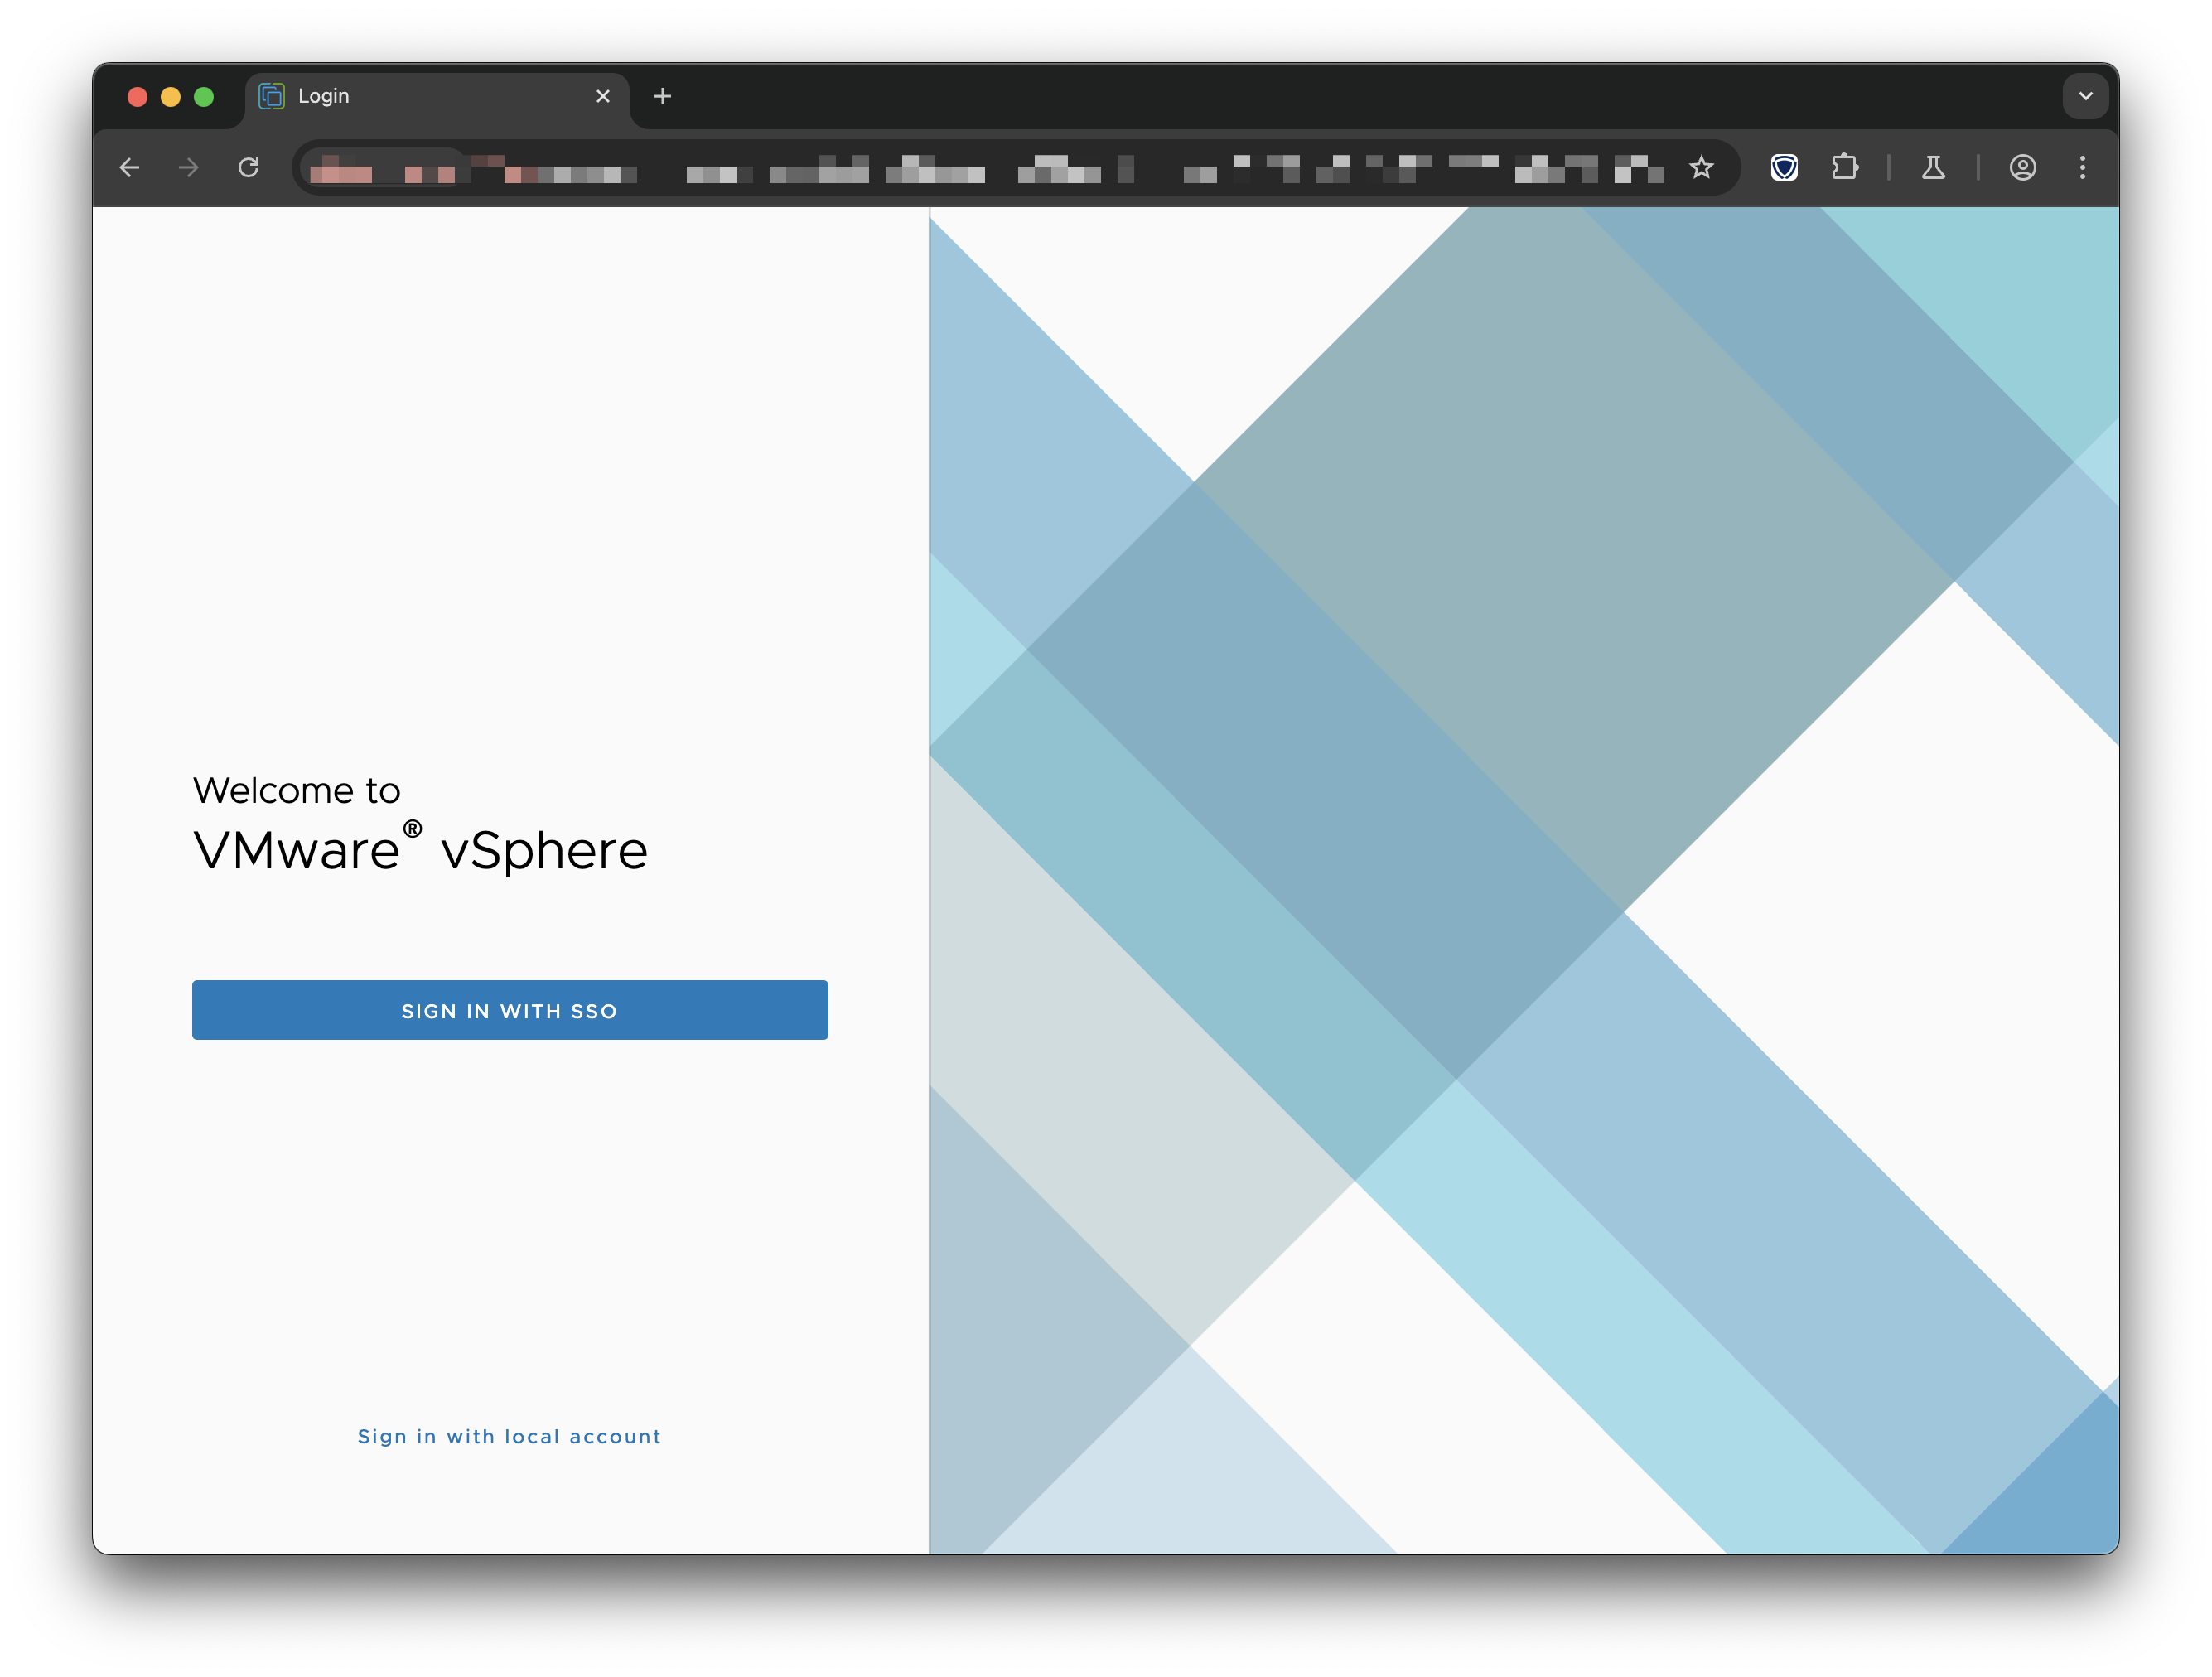Open a new tab with plus button
This screenshot has height=1677, width=2212.
pyautogui.click(x=662, y=96)
